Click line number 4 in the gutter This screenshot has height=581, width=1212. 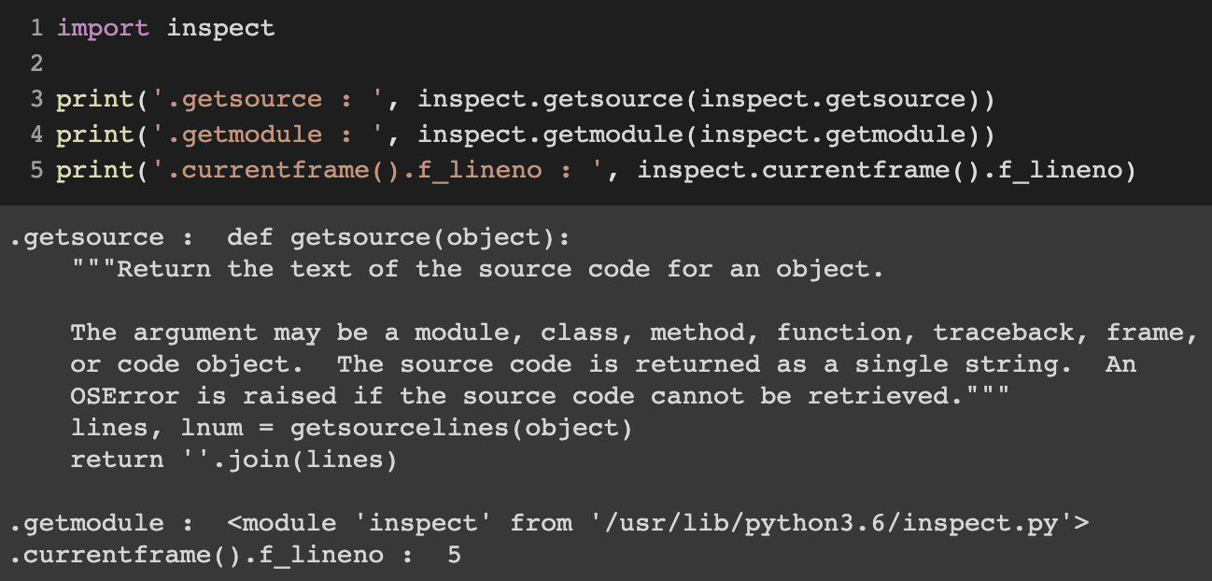tap(36, 135)
